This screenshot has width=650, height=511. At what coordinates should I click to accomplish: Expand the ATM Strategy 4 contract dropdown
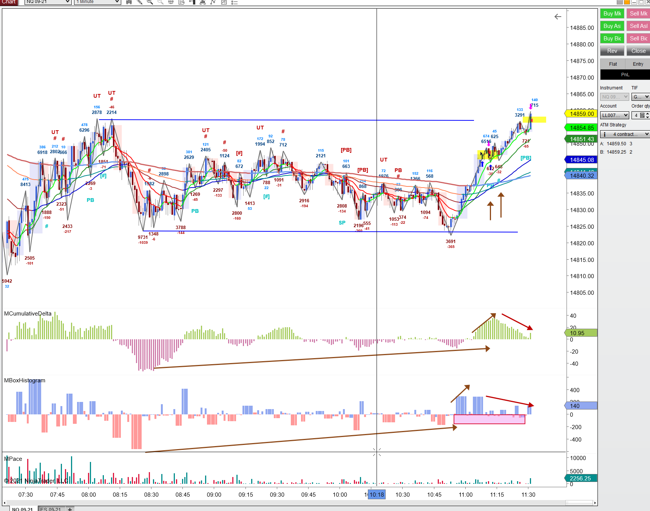[x=625, y=134]
